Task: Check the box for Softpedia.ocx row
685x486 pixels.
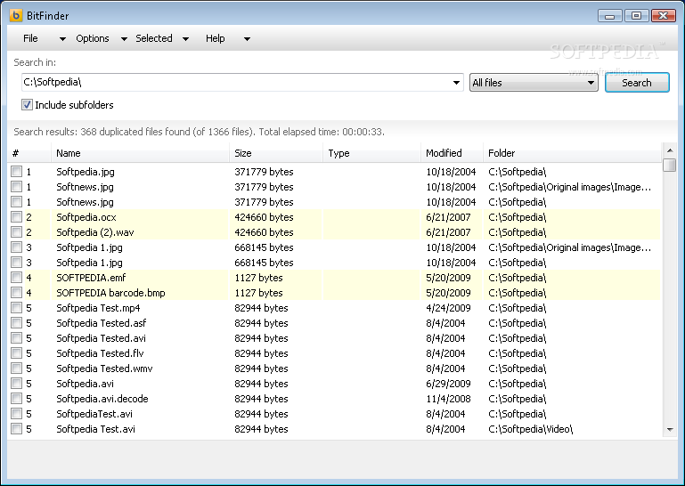Action: pyautogui.click(x=17, y=217)
